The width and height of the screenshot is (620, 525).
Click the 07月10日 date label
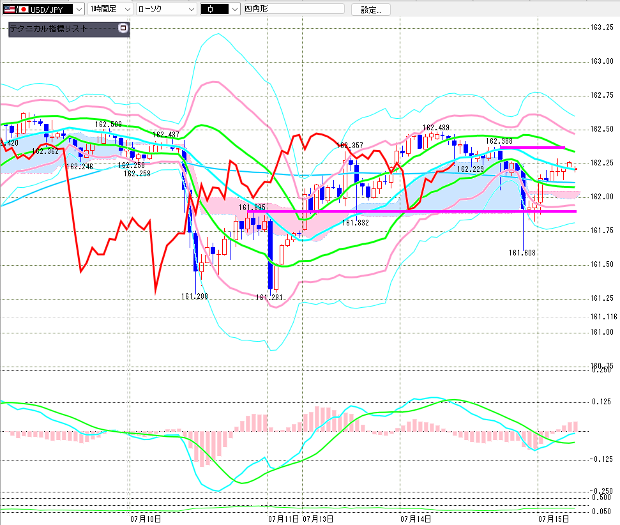pos(146,519)
